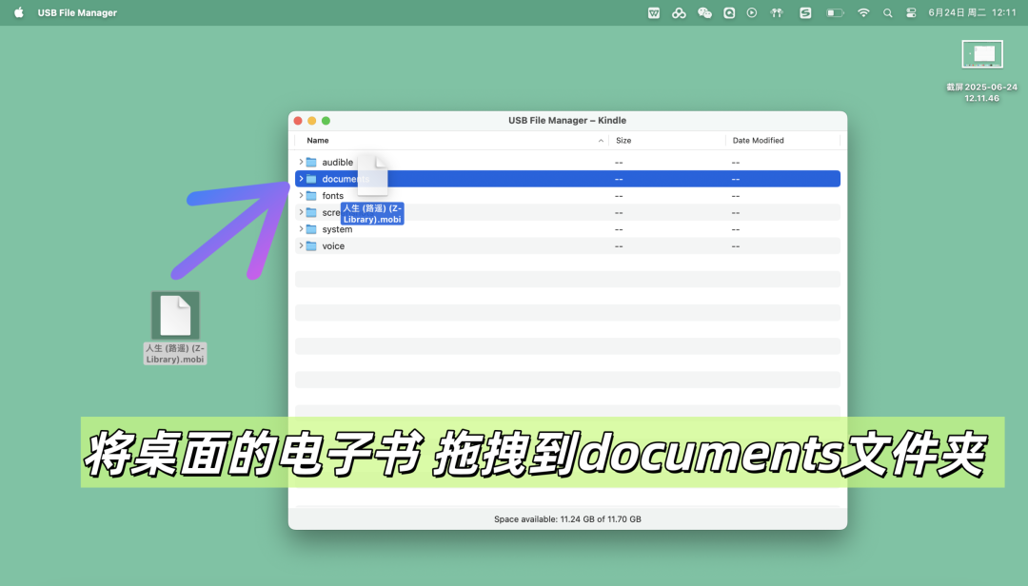
Task: Select the mobi ebook file on desktop
Action: pyautogui.click(x=175, y=316)
